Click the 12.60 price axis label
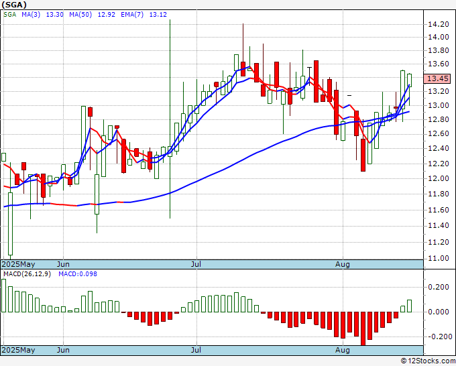 [x=439, y=133]
